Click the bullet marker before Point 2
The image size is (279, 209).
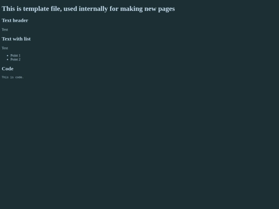coord(7,59)
